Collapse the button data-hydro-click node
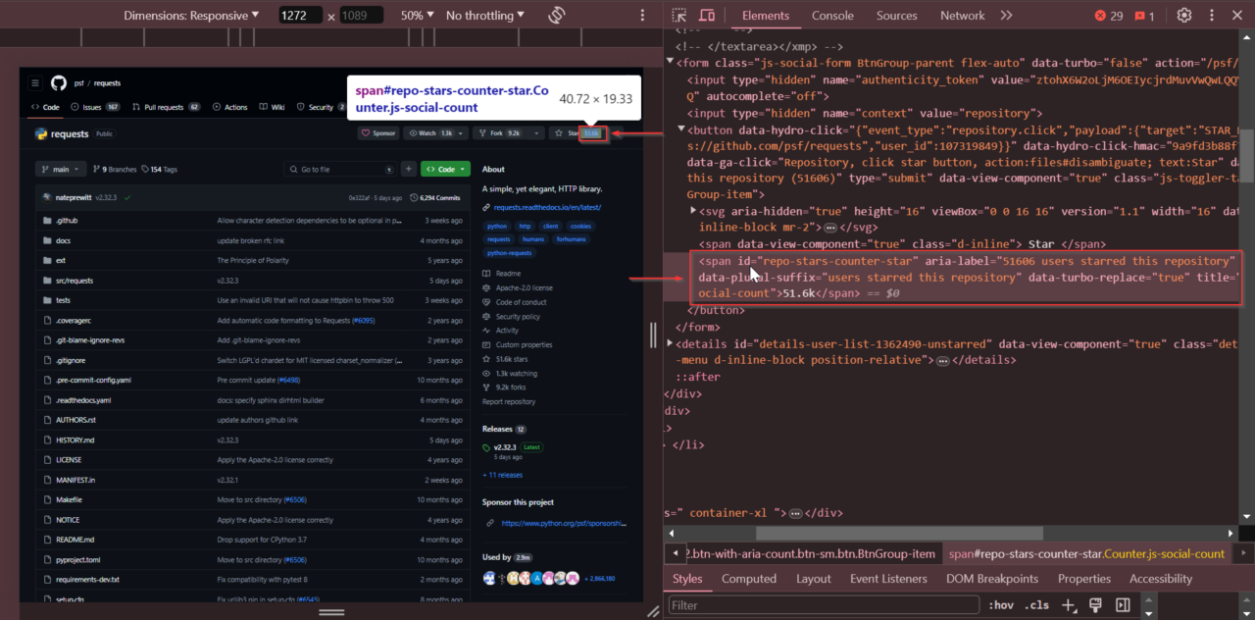The height and width of the screenshot is (620, 1255). pos(681,129)
